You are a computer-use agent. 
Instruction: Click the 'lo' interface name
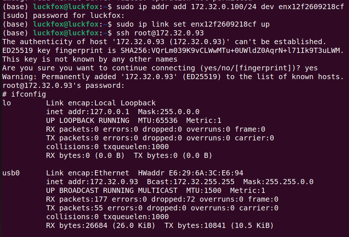[x=7, y=103]
